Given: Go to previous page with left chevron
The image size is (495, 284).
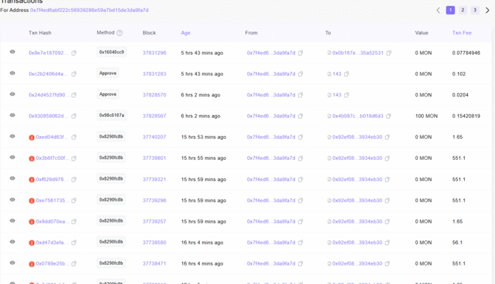Looking at the screenshot, I should (438, 11).
